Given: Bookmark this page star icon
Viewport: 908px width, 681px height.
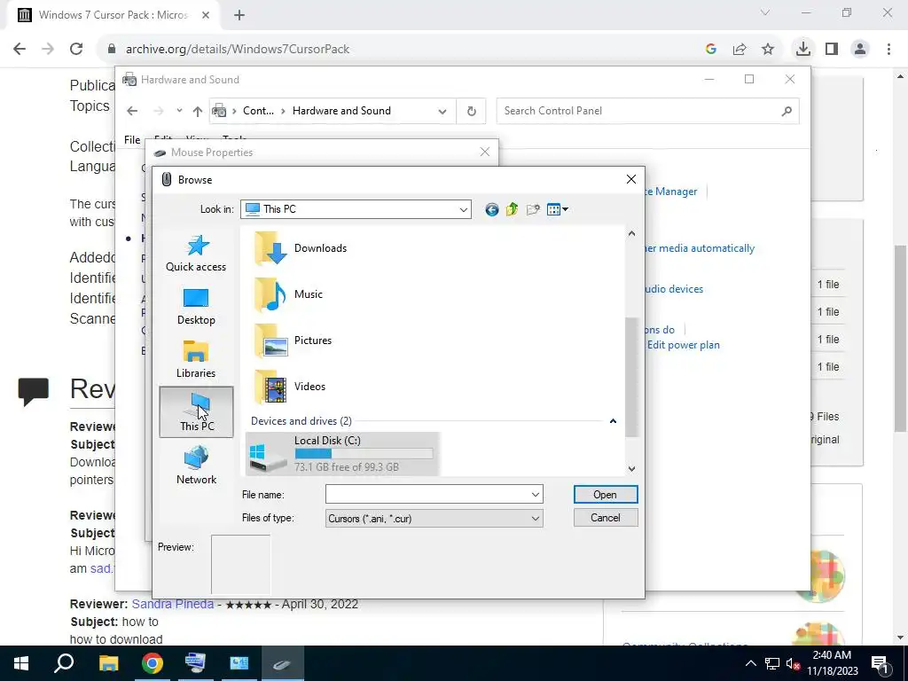Looking at the screenshot, I should (x=767, y=50).
